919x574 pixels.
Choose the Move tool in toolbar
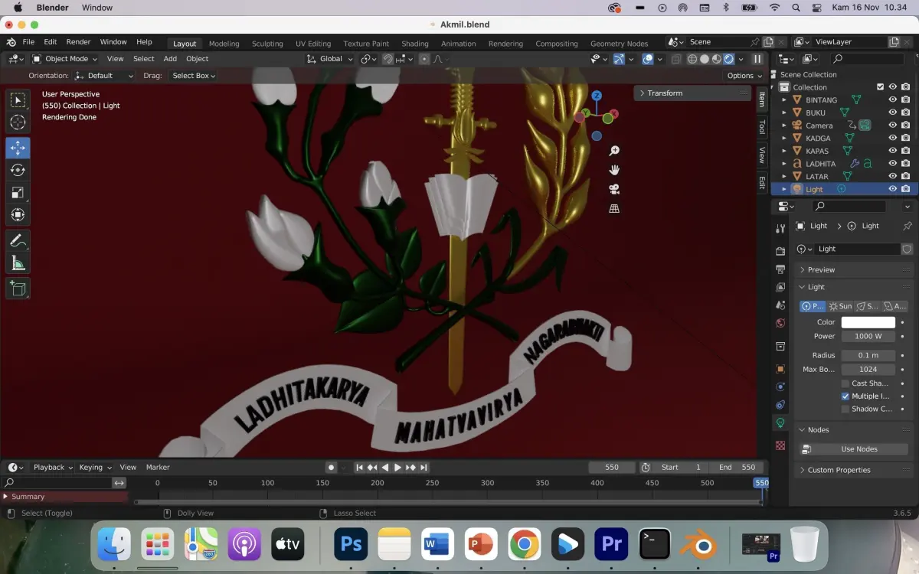[18, 148]
